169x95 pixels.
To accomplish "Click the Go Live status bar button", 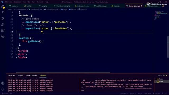I will click(156, 93).
